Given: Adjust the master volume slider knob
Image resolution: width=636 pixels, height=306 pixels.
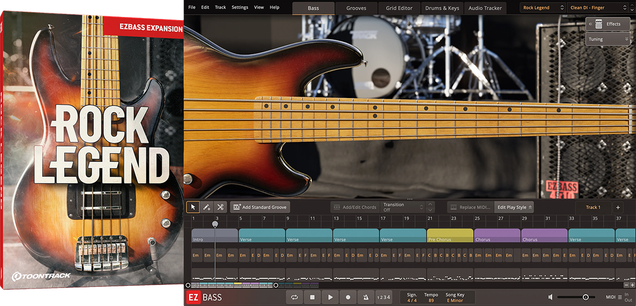Looking at the screenshot, I should click(586, 298).
